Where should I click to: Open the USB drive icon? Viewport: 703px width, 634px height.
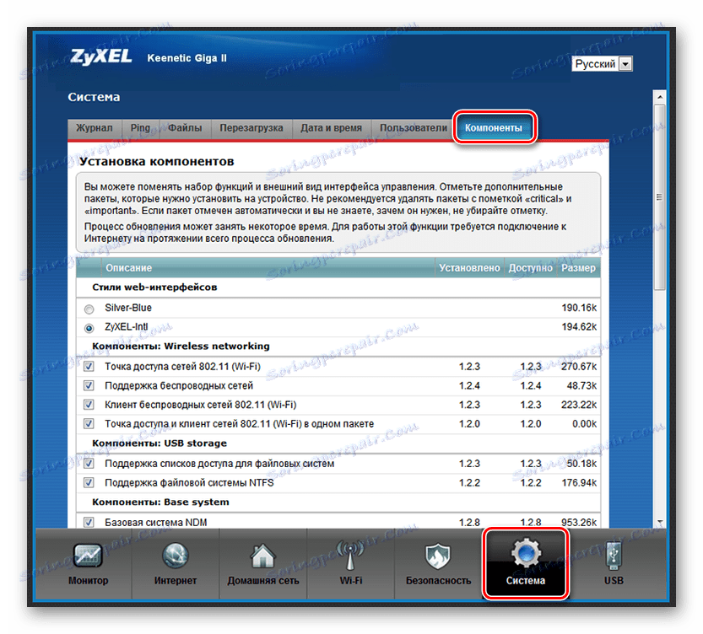tap(614, 556)
